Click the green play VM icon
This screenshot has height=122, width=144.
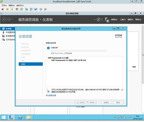(x=12, y=9)
